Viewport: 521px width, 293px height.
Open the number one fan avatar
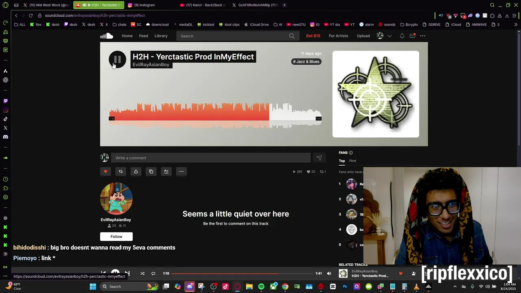tap(351, 184)
